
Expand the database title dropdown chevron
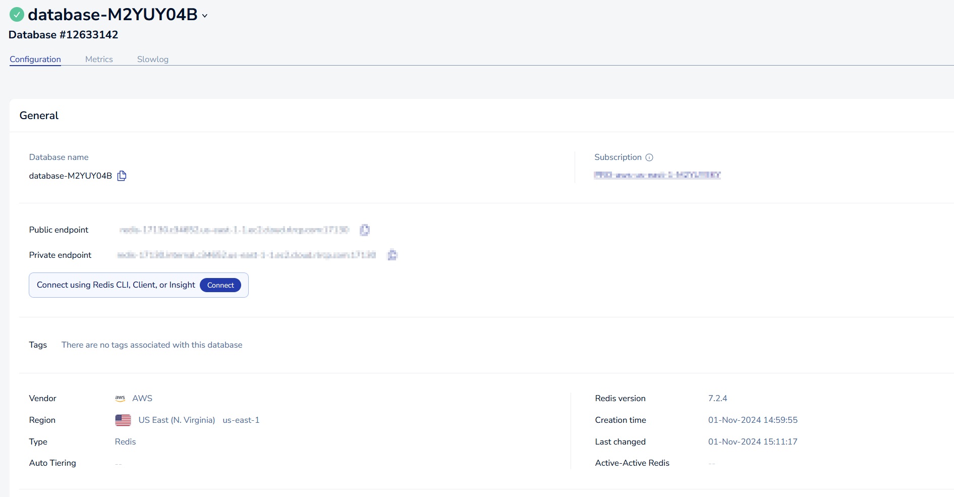tap(204, 16)
